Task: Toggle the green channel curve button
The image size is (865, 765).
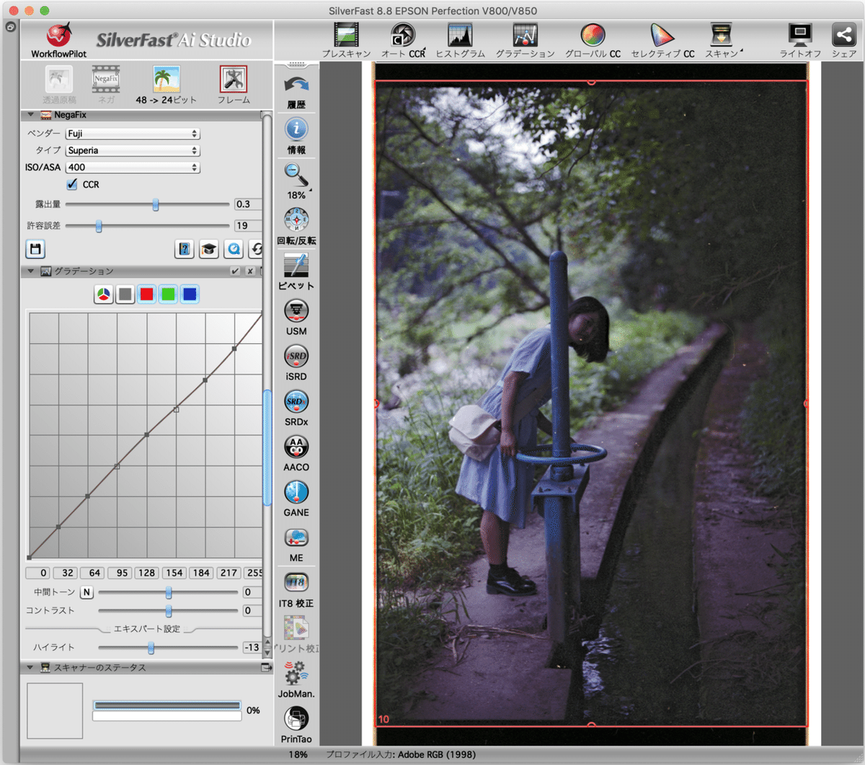Action: point(169,294)
